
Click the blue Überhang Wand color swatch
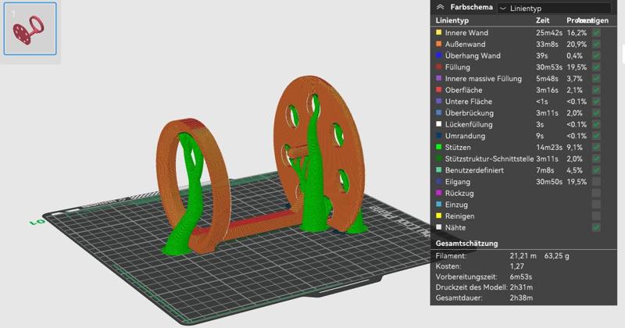439,55
